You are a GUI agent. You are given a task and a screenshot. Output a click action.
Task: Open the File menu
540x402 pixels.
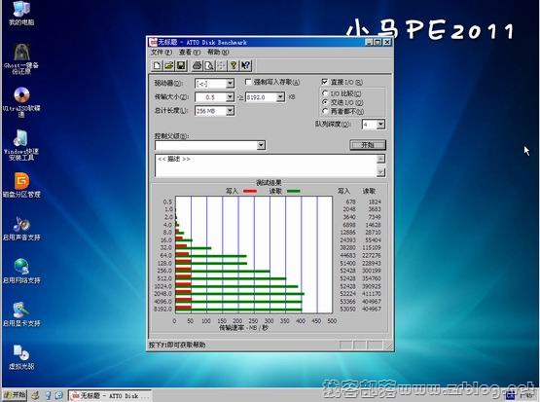pos(162,53)
